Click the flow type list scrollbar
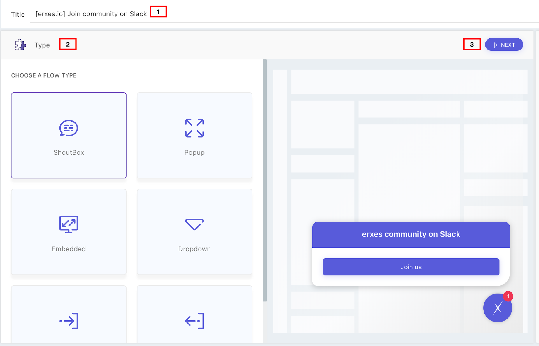 [x=265, y=181]
